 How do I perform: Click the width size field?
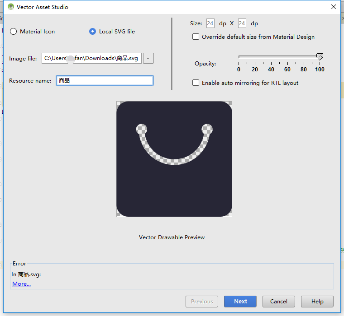pos(210,23)
